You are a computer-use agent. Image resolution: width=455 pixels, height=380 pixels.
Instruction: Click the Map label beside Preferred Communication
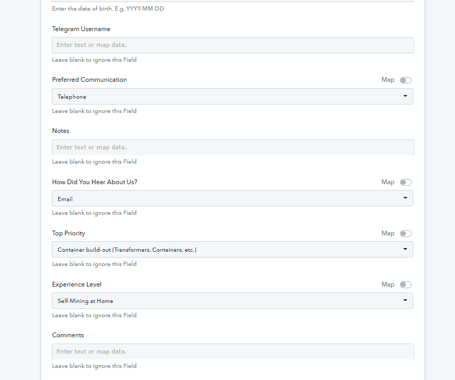pos(388,80)
